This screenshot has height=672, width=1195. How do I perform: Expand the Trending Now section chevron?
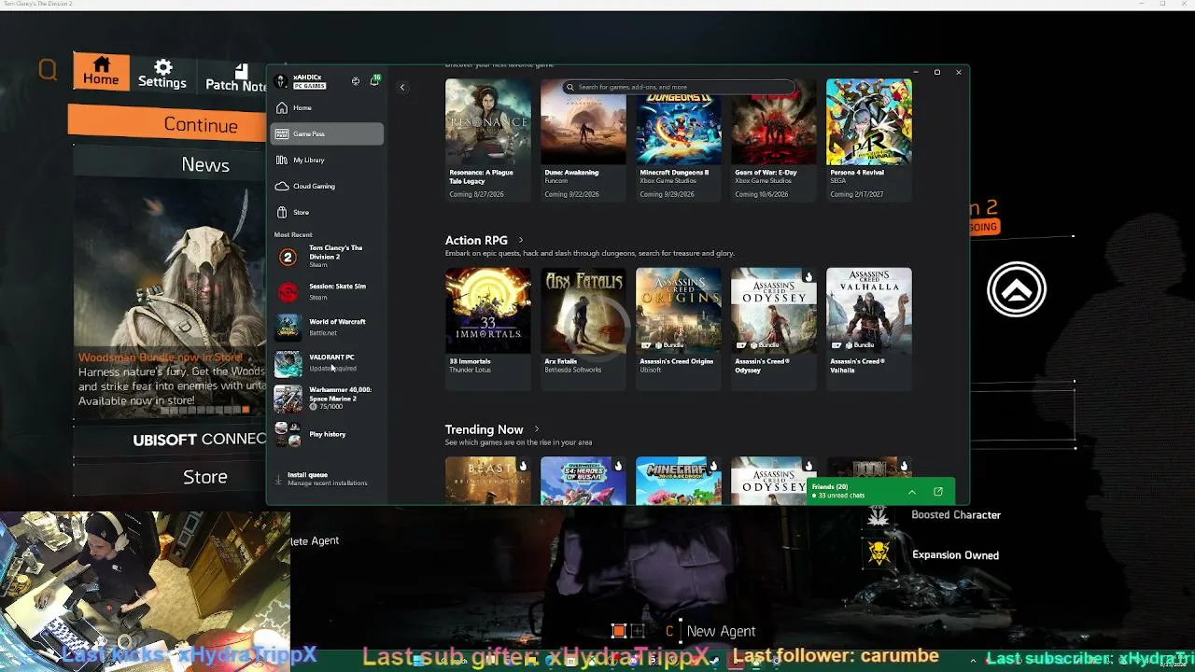[x=536, y=430]
